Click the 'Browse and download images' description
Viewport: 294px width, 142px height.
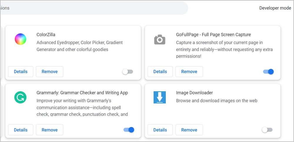[x=217, y=101]
